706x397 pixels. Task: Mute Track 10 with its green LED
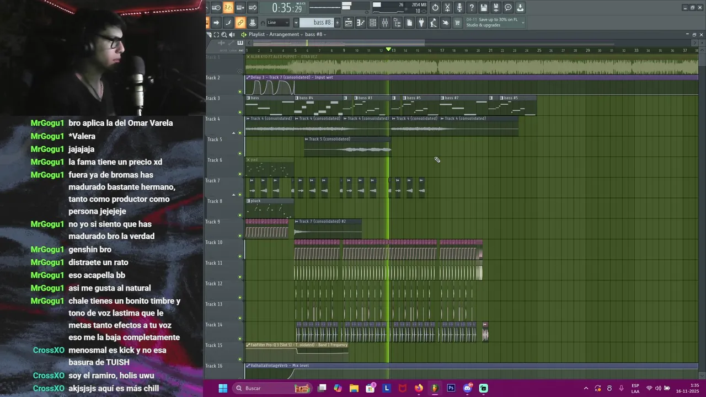[x=239, y=256]
